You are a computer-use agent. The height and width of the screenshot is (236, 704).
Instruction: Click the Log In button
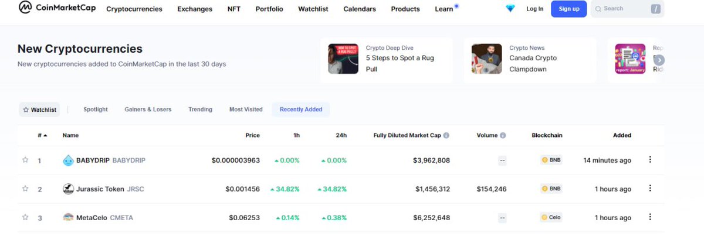[x=534, y=9]
